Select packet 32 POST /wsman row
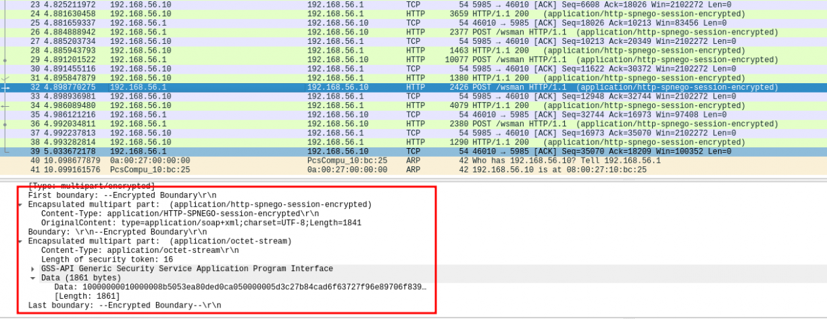The width and height of the screenshot is (827, 319). pos(405,88)
